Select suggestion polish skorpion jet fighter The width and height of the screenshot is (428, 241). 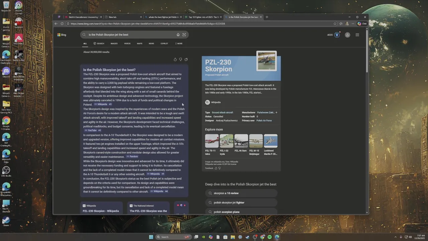[241, 203]
